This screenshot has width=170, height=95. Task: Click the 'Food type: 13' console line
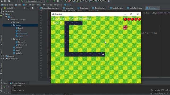coord(19,85)
